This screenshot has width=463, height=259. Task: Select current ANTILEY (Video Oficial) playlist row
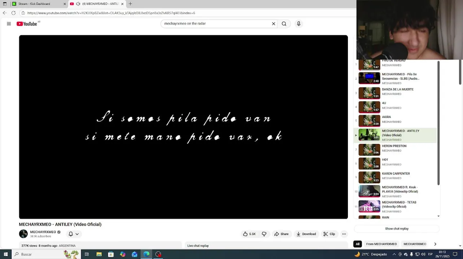(x=396, y=135)
